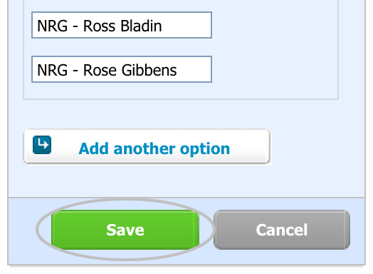Select the option box containing Ross Bladin
Image resolution: width=373 pixels, height=274 pixels.
[x=122, y=25]
